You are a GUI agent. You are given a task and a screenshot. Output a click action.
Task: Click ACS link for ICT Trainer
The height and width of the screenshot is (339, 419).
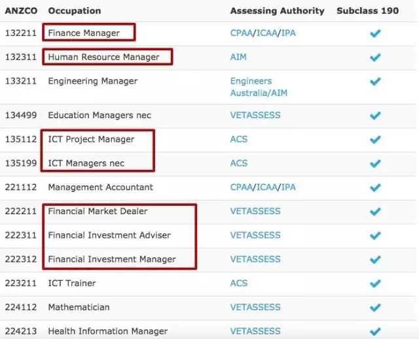click(239, 283)
